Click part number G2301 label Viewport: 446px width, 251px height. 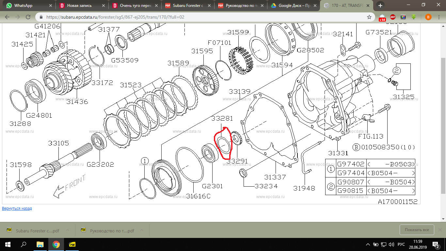click(x=212, y=186)
